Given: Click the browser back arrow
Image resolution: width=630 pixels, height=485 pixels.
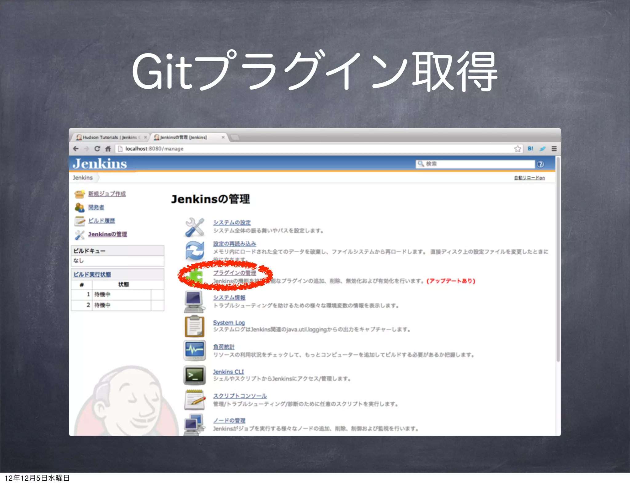Looking at the screenshot, I should (76, 149).
